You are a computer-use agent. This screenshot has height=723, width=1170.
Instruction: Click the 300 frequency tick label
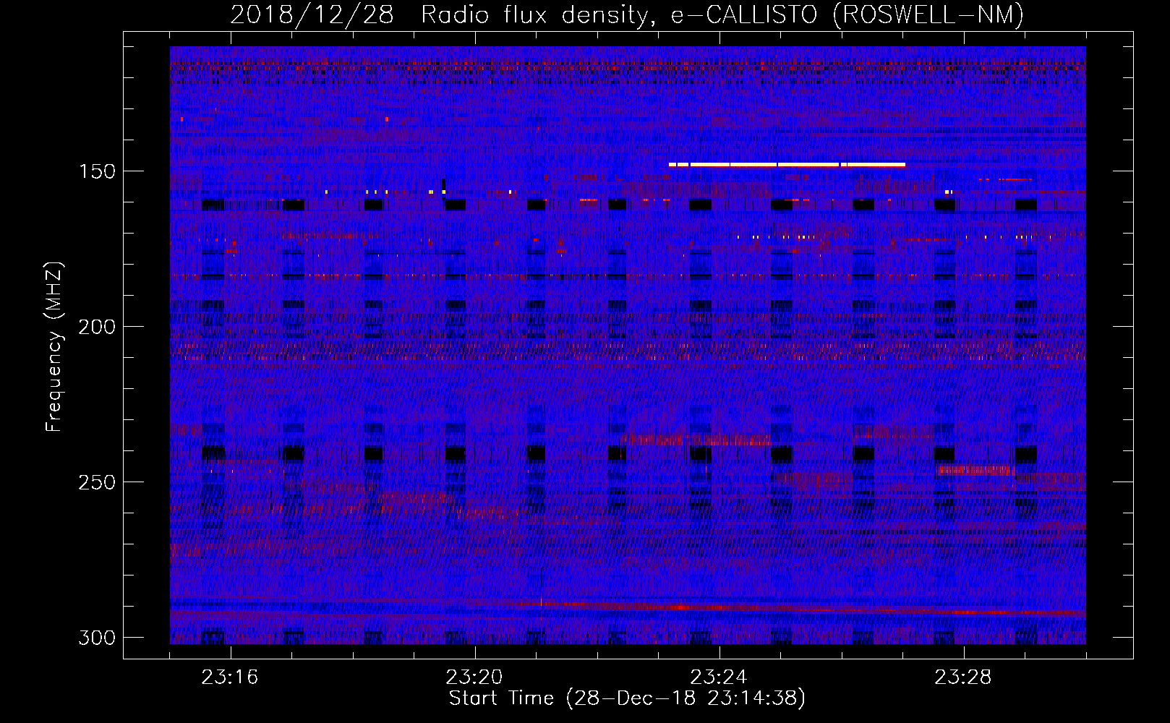[x=96, y=638]
